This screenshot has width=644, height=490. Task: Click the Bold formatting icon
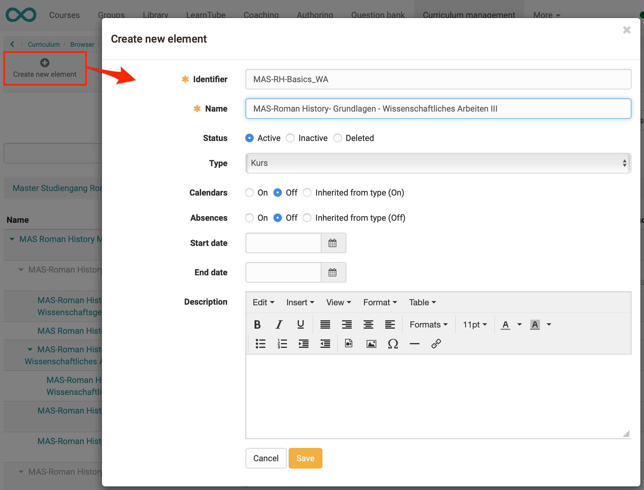click(257, 324)
